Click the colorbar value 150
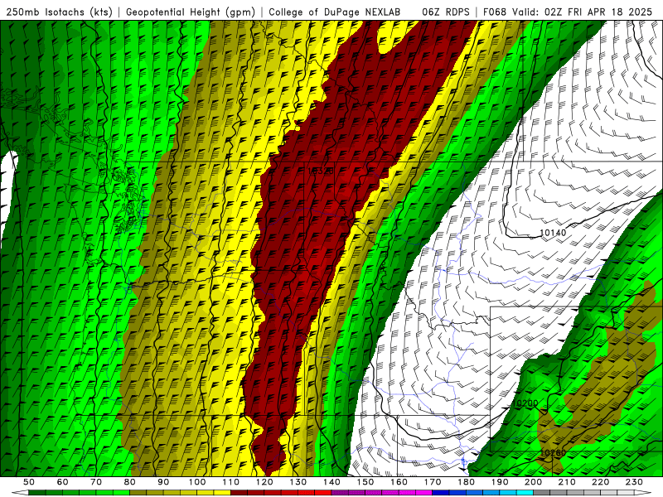 click(365, 482)
